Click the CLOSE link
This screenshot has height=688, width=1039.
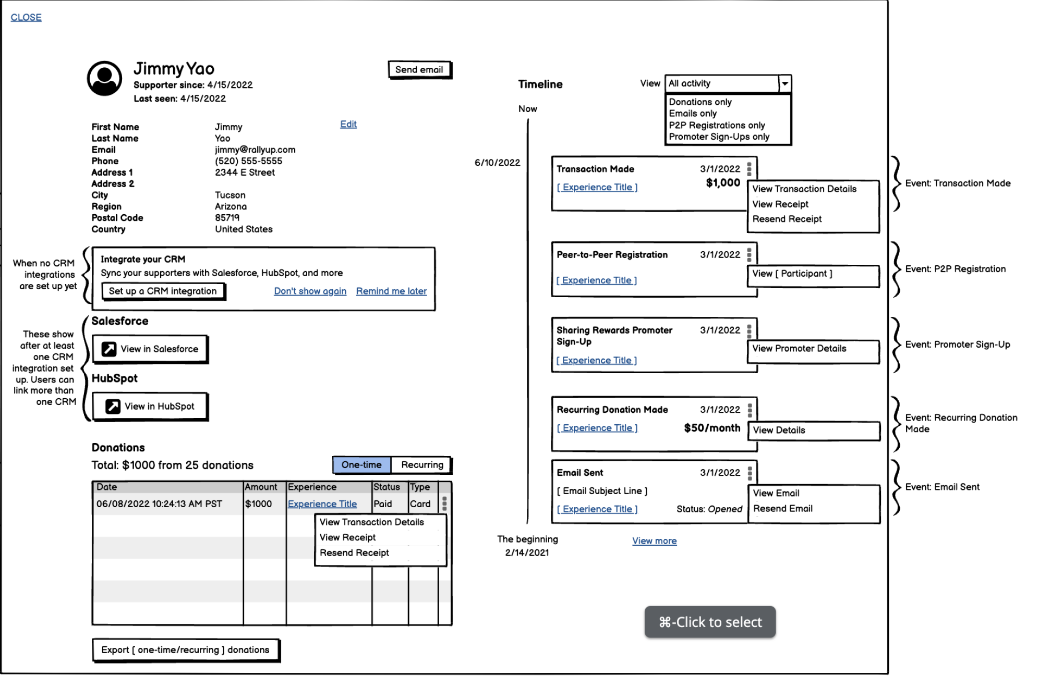pos(26,17)
